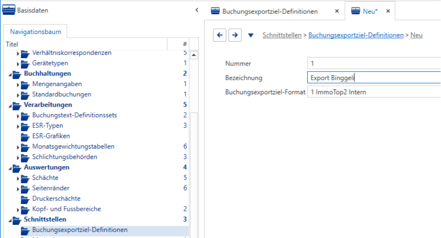
Task: Click folder icon beside Mengenangaben
Action: (x=25, y=84)
